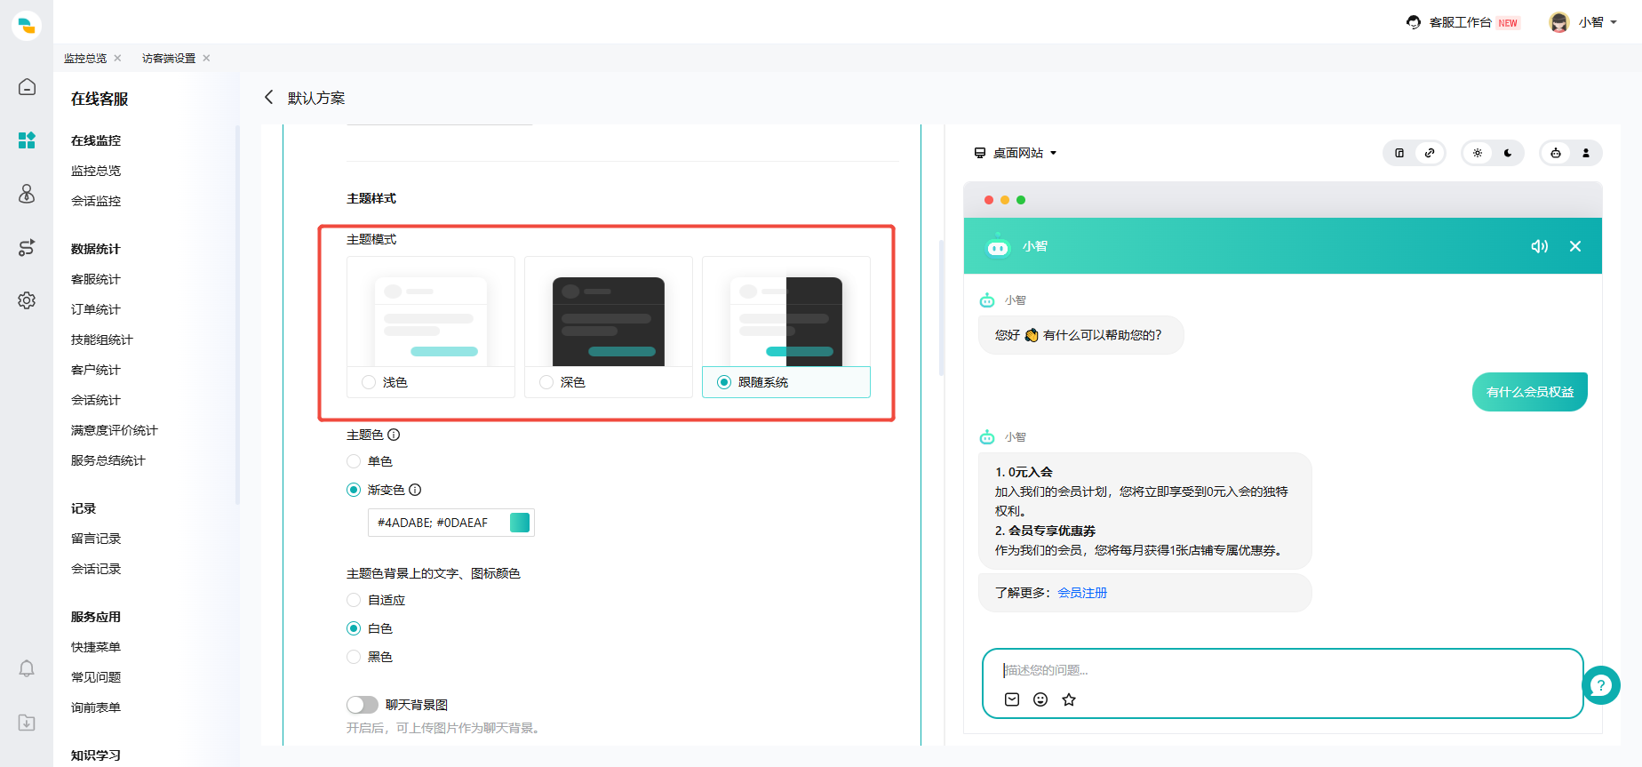Click the speaker sound icon in chat header
Viewport: 1642px width, 767px height.
[1539, 246]
